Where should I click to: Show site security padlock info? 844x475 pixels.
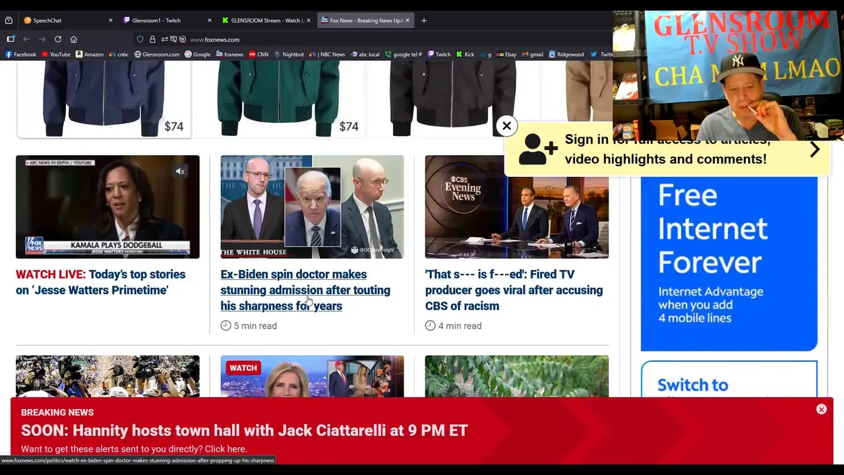(152, 40)
